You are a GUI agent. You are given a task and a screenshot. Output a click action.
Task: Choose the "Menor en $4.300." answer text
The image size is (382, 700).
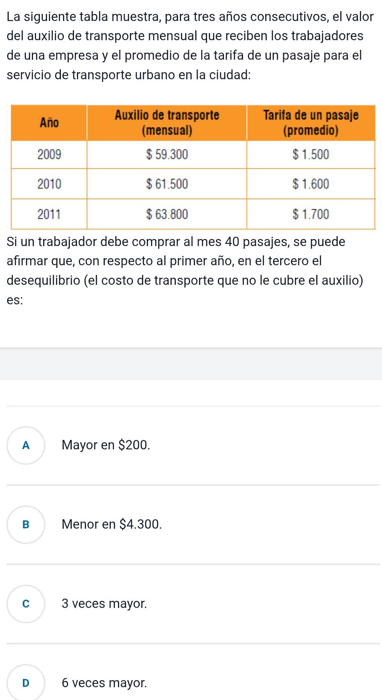(112, 525)
